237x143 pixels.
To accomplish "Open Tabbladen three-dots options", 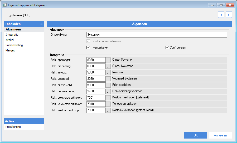I will (x=41, y=24).
